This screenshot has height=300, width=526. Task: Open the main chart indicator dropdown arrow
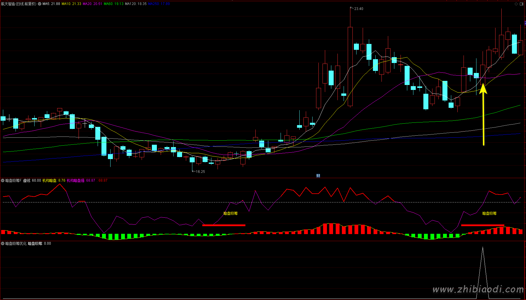[40, 4]
